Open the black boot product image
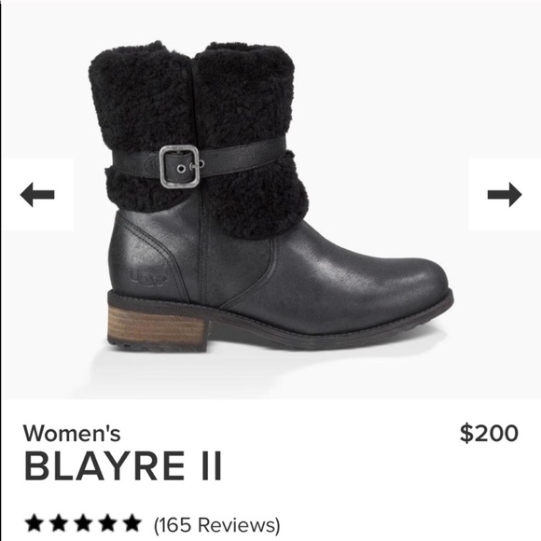This screenshot has height=541, width=541. tap(270, 197)
